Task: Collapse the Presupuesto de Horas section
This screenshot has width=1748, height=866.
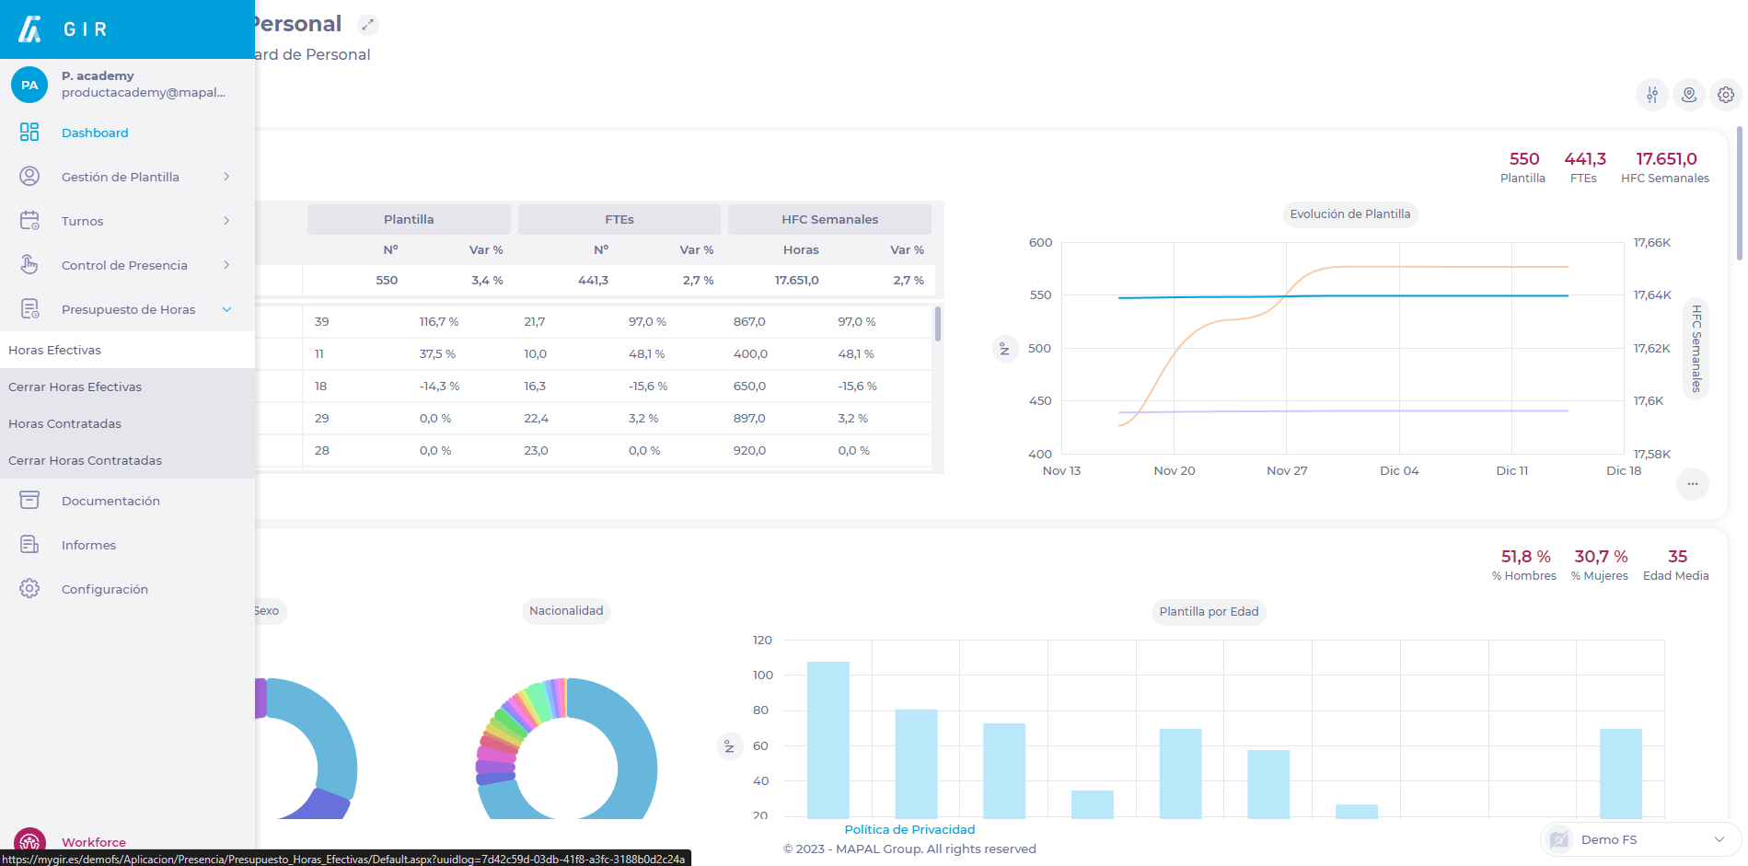Action: [x=226, y=309]
